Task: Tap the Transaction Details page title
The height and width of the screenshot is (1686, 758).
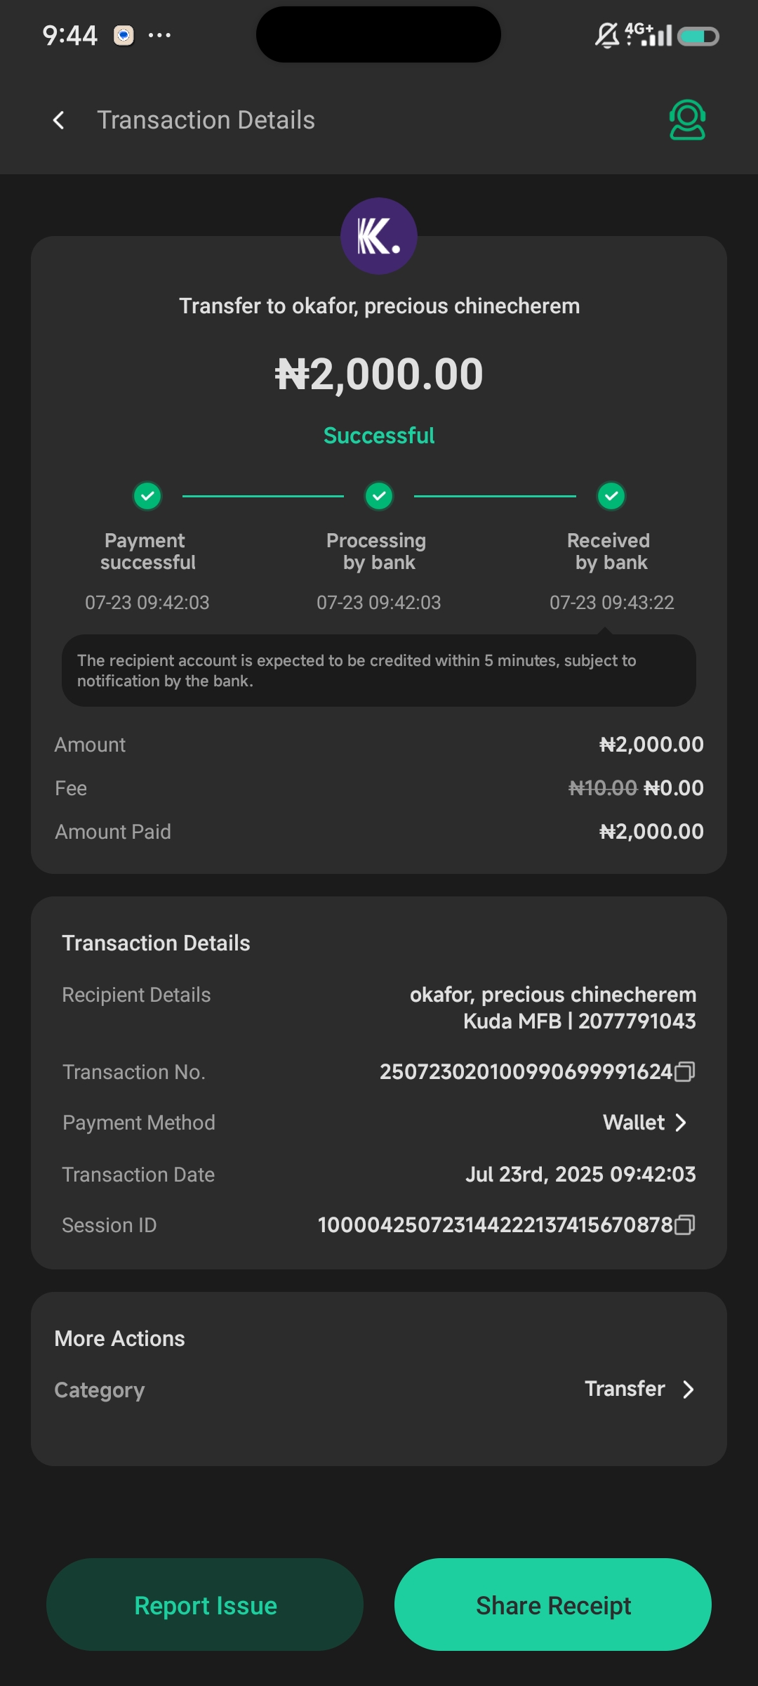Action: [206, 120]
